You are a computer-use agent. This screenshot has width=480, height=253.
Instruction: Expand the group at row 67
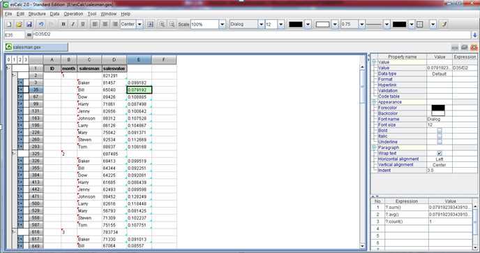pyautogui.click(x=20, y=97)
